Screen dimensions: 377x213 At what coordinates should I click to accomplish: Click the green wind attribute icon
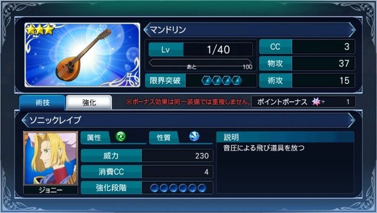[121, 137]
